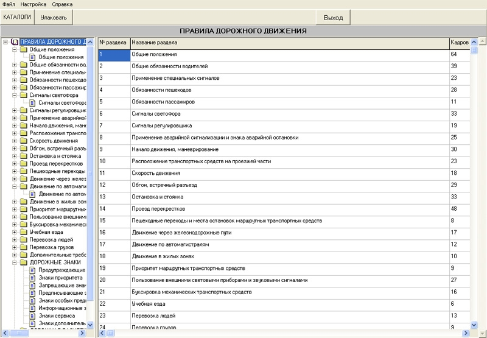Select table row Проезд перекрестков

(284, 209)
